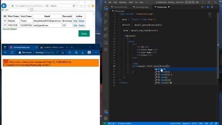Screen dimensions: 222x125
Task: Choose the 'result)) {' autocomplete suggestion
Action: click(x=186, y=75)
